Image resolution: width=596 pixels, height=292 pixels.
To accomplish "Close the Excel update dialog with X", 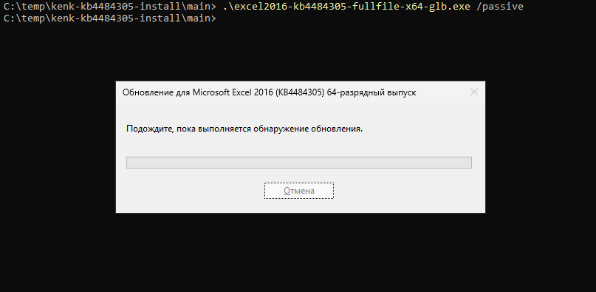I will coord(473,92).
